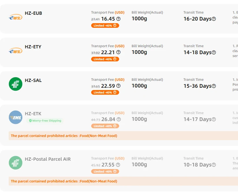Click the discounted fee 16.45

coord(108,19)
